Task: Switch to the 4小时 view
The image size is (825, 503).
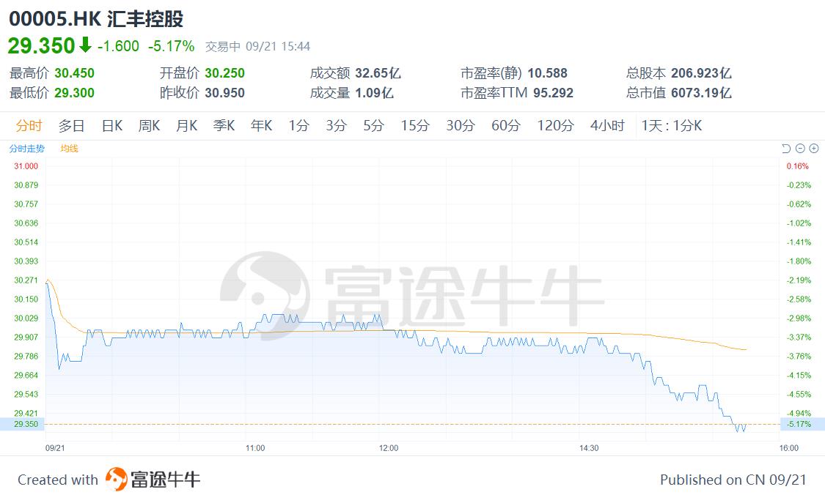Action: click(606, 125)
